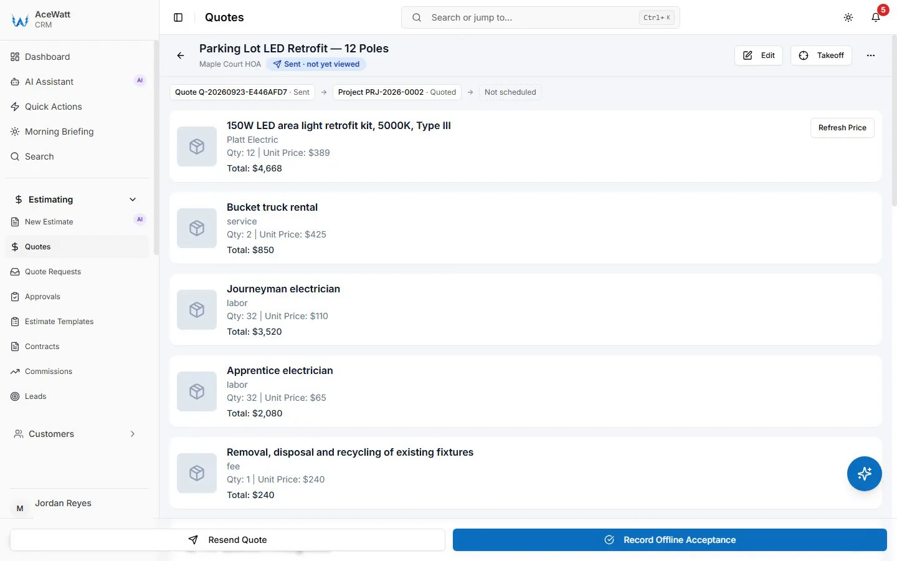Click the Edit quote button

[x=759, y=55]
